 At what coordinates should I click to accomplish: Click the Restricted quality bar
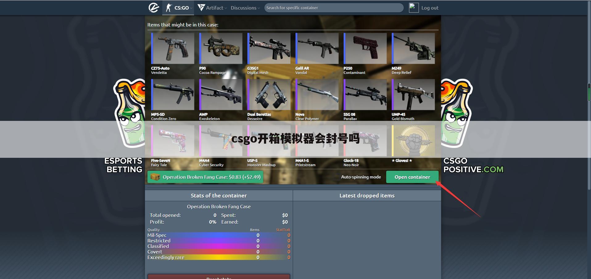pos(219,241)
